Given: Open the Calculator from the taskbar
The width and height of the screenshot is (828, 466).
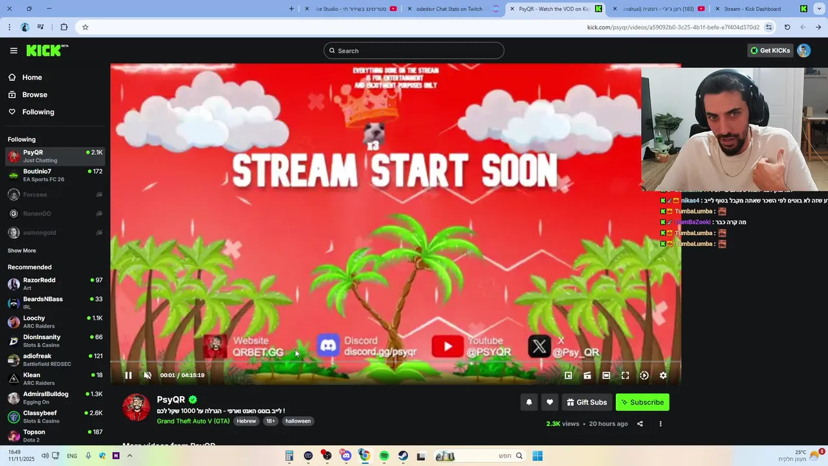Looking at the screenshot, I should pyautogui.click(x=289, y=456).
